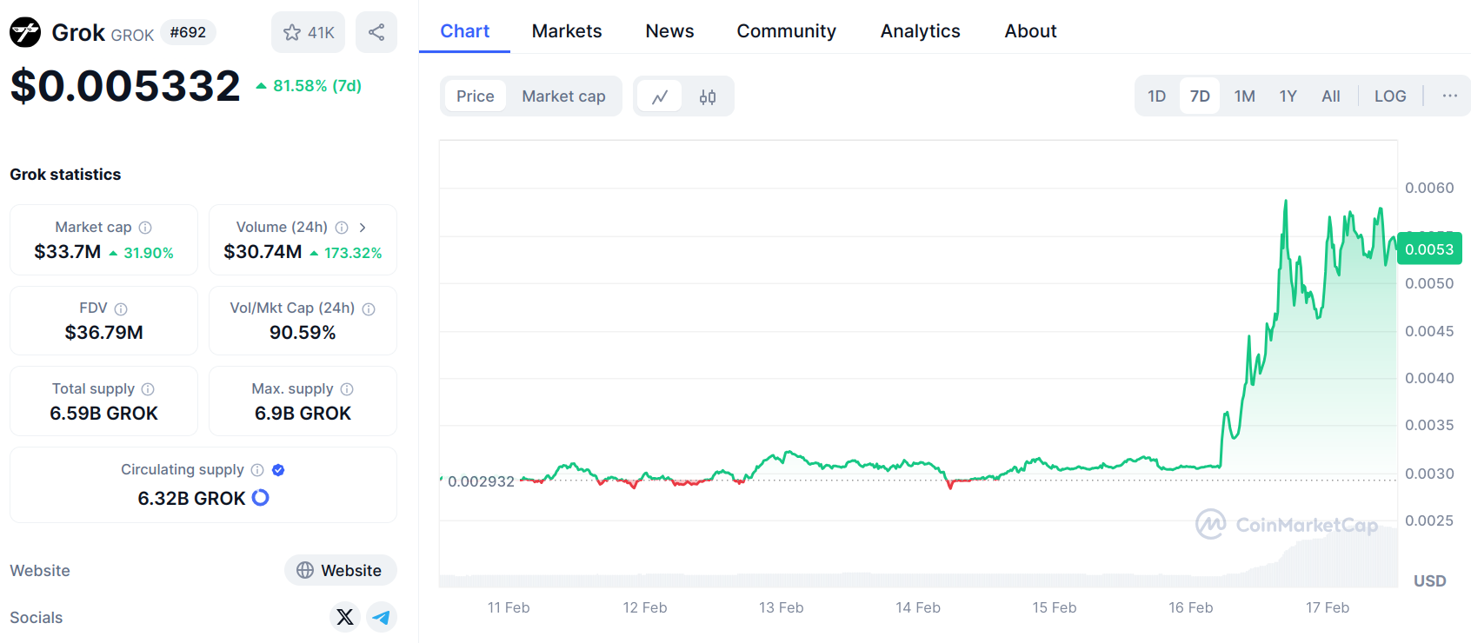Click the 6.9B GROK max supply
Viewport: 1471px width, 643px height.
point(303,414)
